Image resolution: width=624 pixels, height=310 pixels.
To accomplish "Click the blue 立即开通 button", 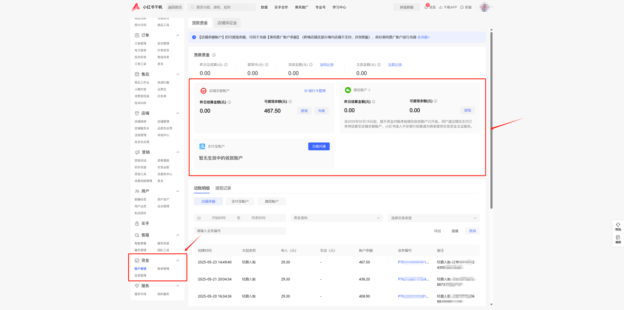I will tap(319, 146).
